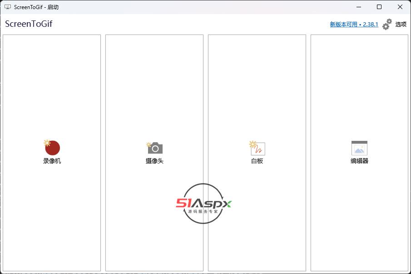Image resolution: width=411 pixels, height=274 pixels.
Task: Click the "ScreenToGif - 启动" window title
Action: point(36,7)
